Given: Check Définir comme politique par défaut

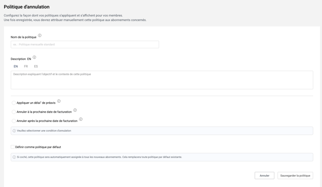Looking at the screenshot, I should [x=12, y=147].
